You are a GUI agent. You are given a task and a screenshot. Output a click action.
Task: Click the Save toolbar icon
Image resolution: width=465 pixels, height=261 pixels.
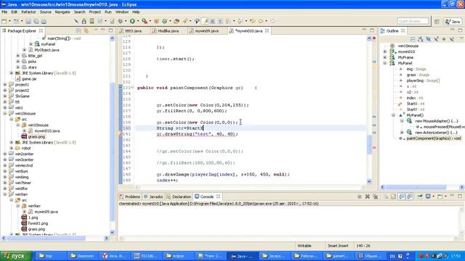[28, 21]
